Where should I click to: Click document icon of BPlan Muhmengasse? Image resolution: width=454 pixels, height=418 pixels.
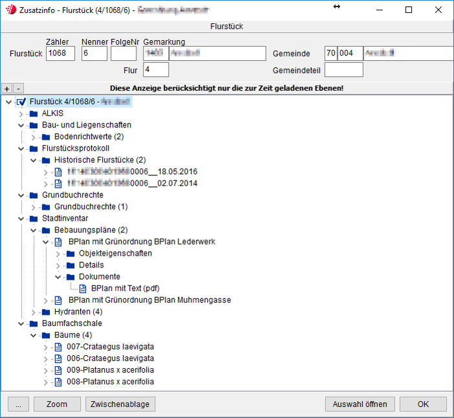(x=58, y=300)
